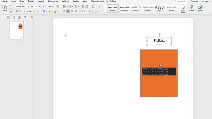Open the Layout tab

(41, 1)
